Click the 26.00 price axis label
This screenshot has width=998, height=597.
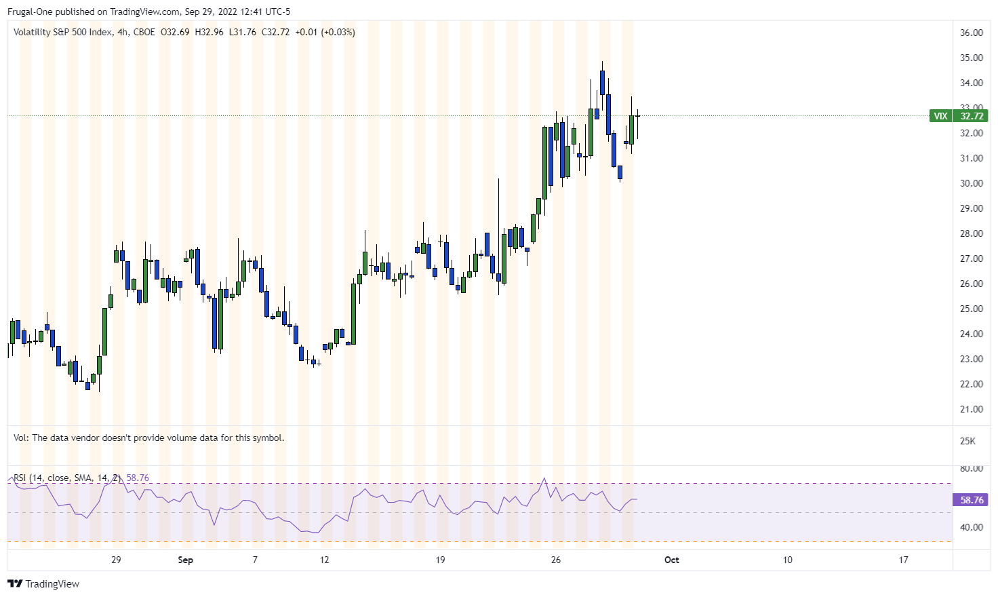pyautogui.click(x=972, y=284)
